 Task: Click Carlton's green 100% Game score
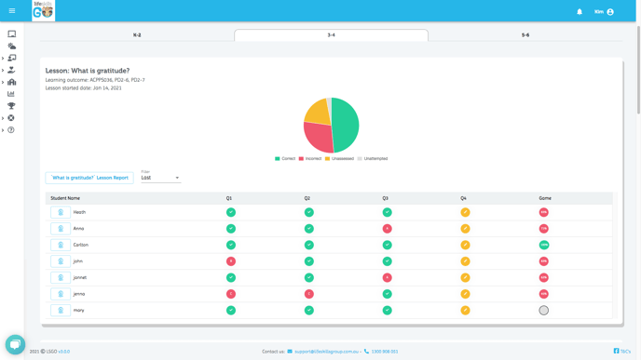[544, 245]
